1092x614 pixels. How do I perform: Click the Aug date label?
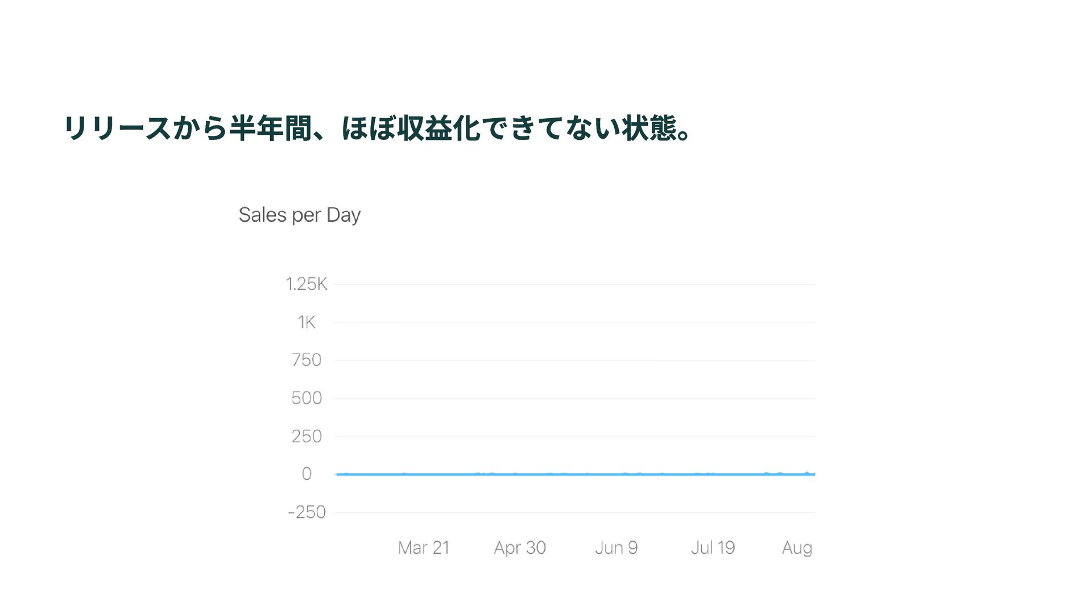click(797, 547)
